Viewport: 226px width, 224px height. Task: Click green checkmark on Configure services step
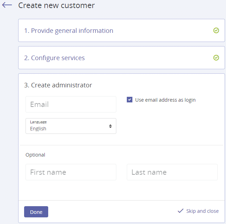[x=216, y=58]
